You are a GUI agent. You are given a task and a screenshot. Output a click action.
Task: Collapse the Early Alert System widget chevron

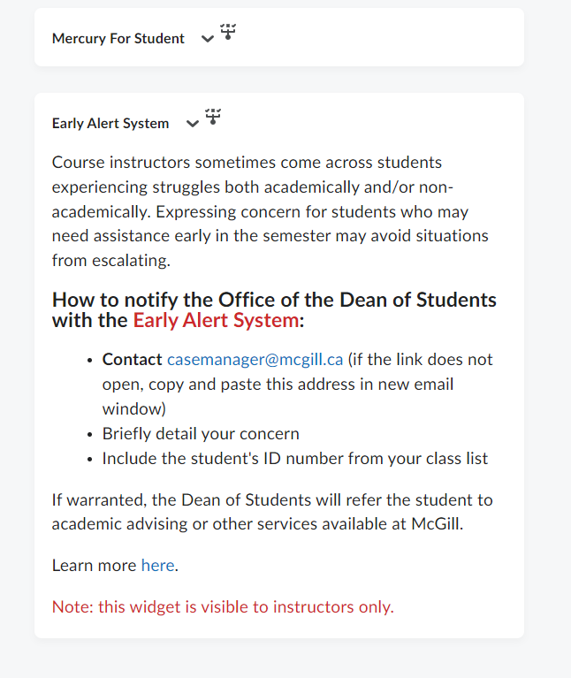coord(193,124)
